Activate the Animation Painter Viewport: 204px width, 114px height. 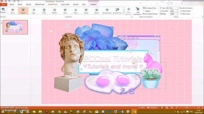point(150,14)
